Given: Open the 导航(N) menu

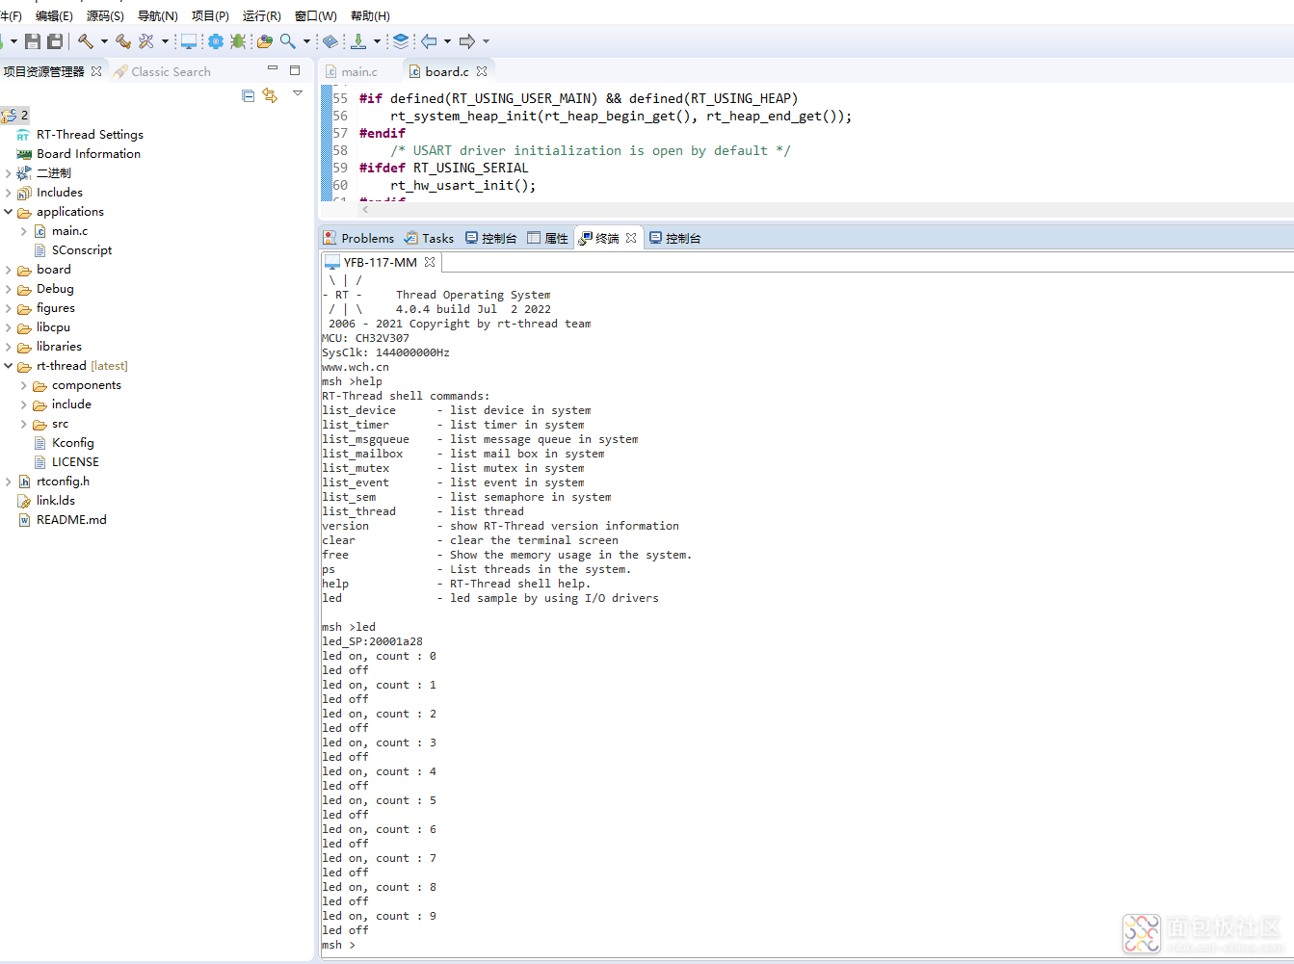Looking at the screenshot, I should tap(158, 15).
